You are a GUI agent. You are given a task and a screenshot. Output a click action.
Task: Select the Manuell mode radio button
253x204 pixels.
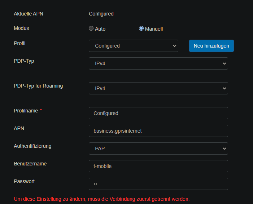(141, 28)
